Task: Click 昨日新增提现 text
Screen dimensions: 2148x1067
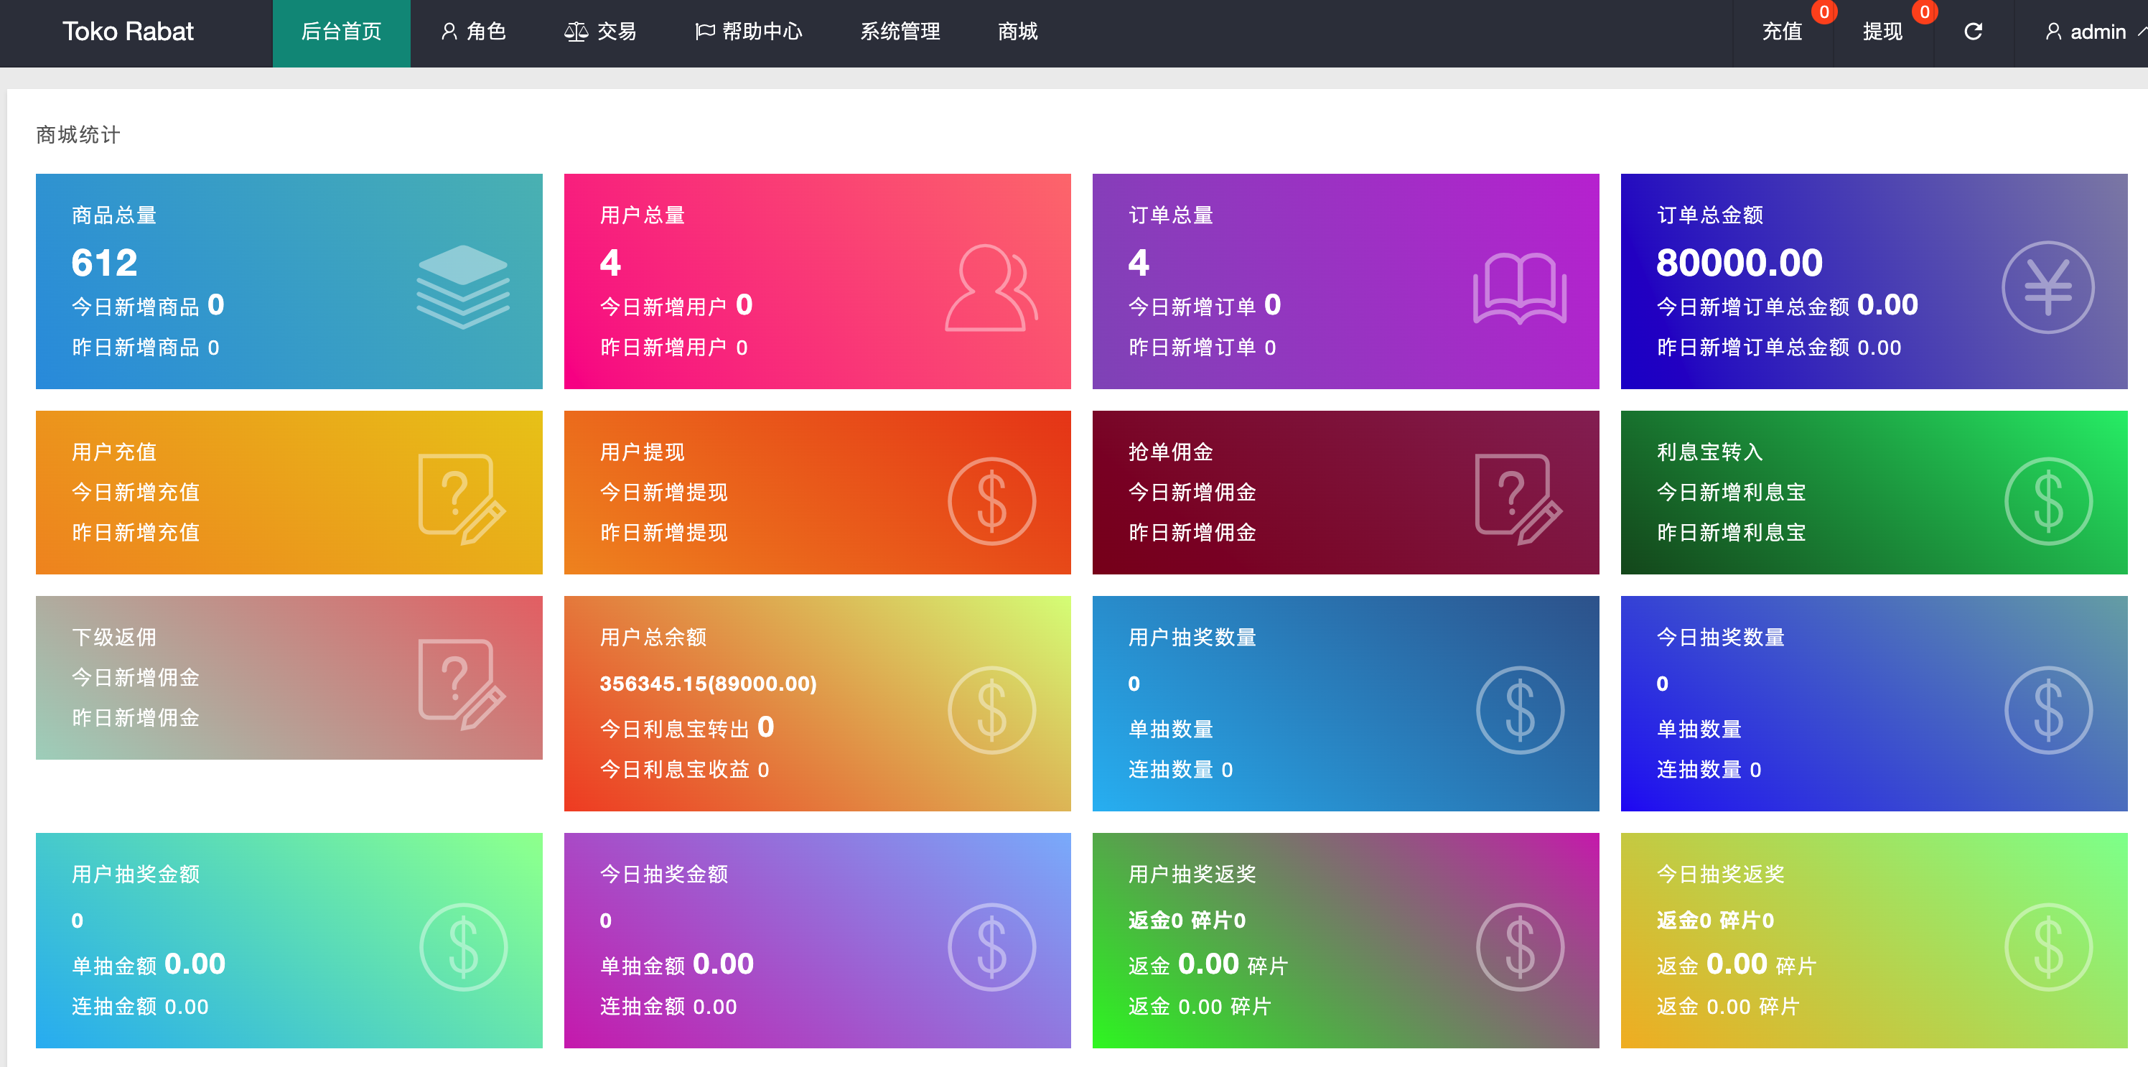Action: [x=664, y=532]
